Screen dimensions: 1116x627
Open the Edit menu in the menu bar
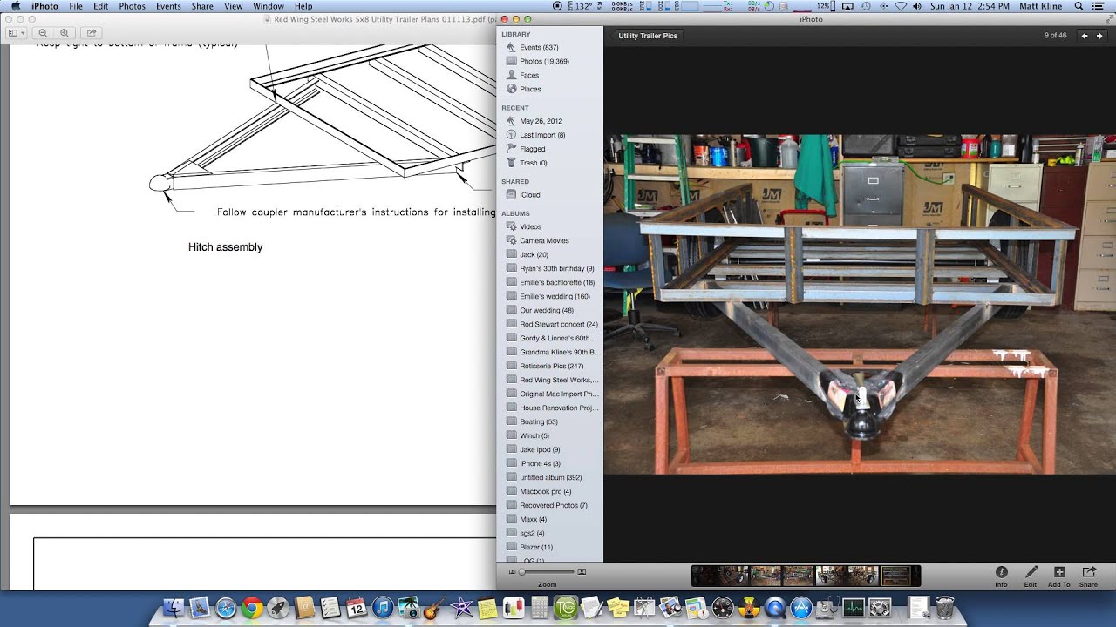101,6
